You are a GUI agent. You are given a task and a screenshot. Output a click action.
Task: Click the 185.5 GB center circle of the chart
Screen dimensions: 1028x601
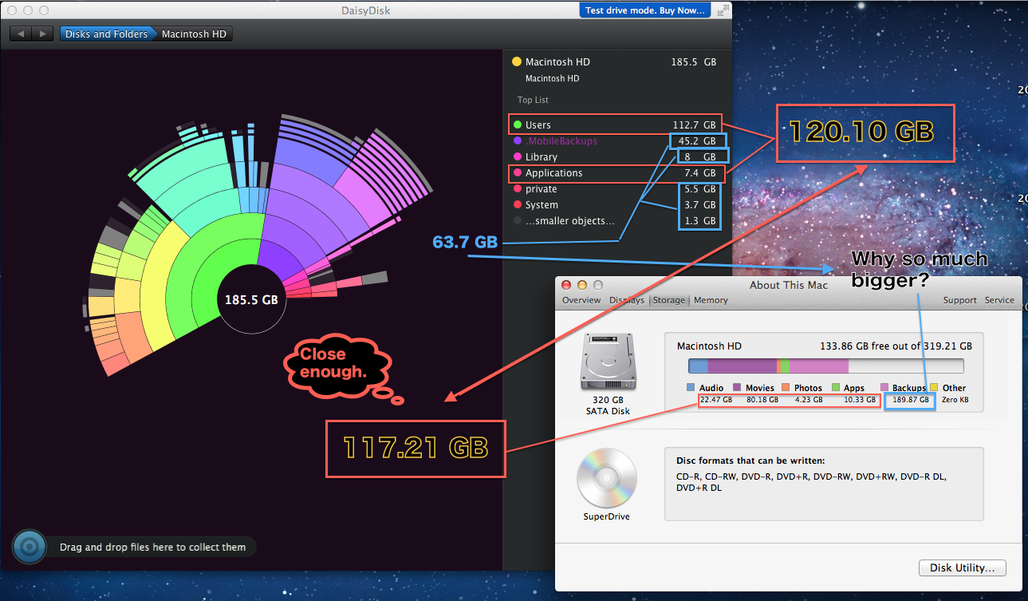point(251,300)
